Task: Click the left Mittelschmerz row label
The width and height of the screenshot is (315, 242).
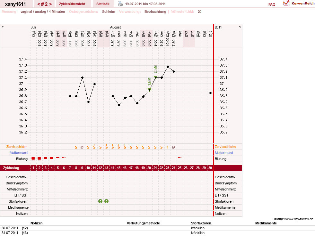Action: pyautogui.click(x=17, y=189)
